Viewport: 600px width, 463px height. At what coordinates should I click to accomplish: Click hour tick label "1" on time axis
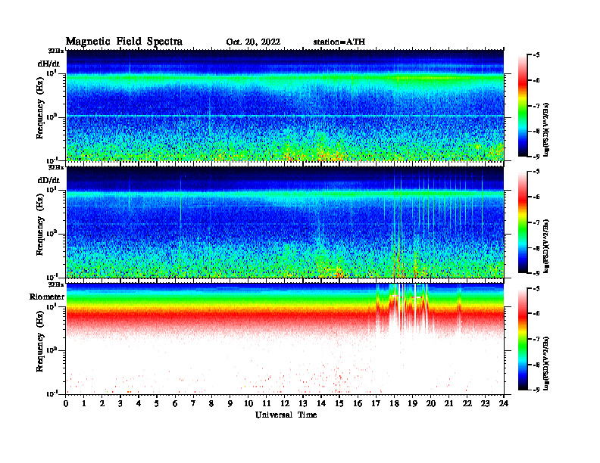click(x=84, y=404)
